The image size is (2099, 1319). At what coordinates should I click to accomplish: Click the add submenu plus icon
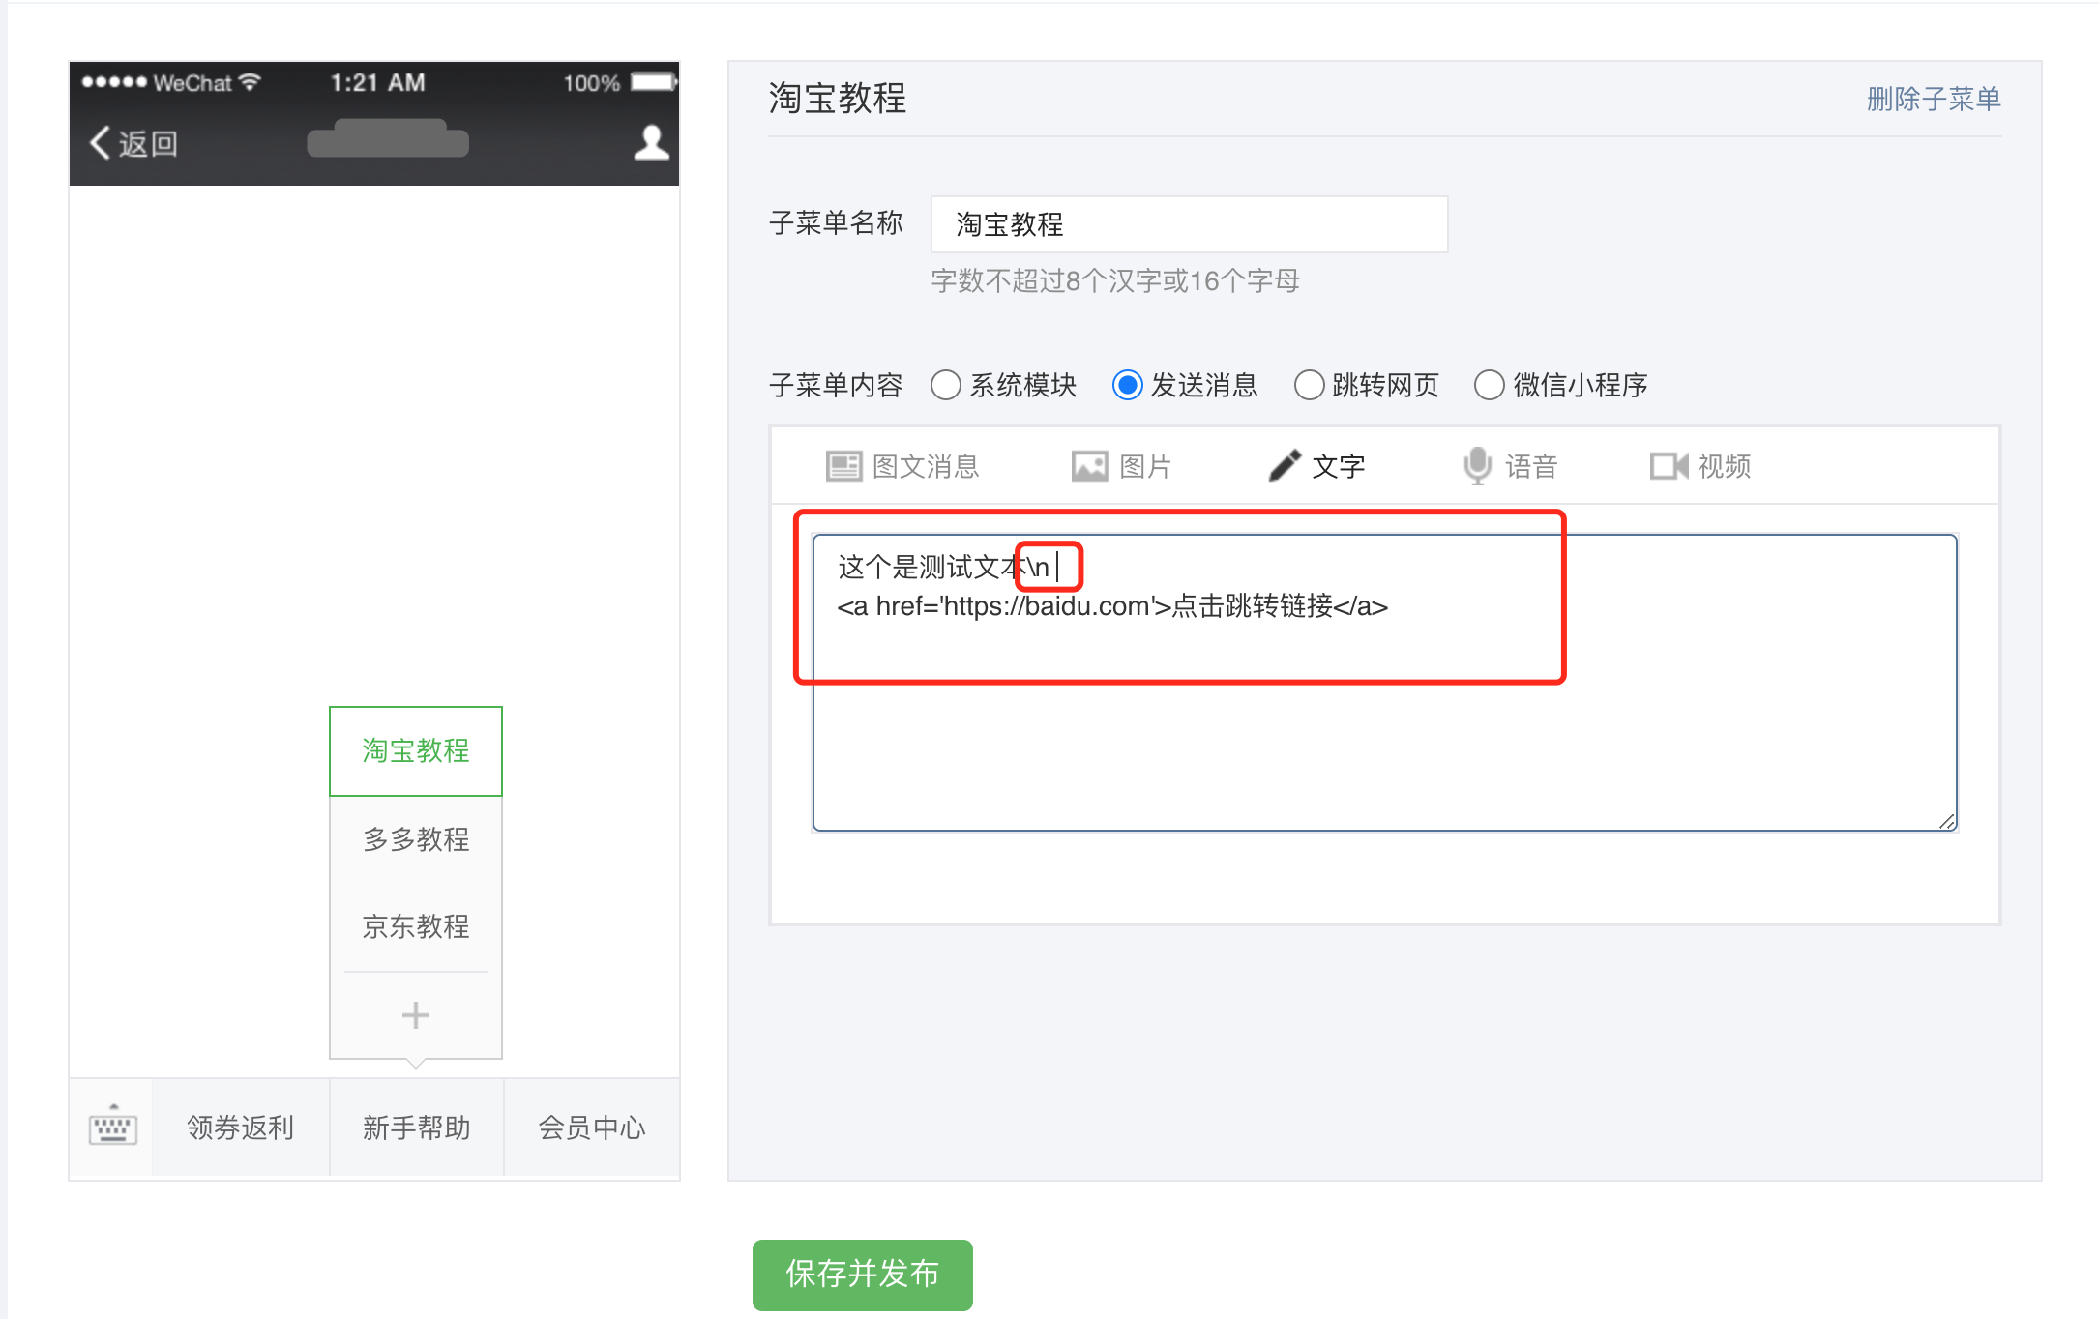(415, 1015)
